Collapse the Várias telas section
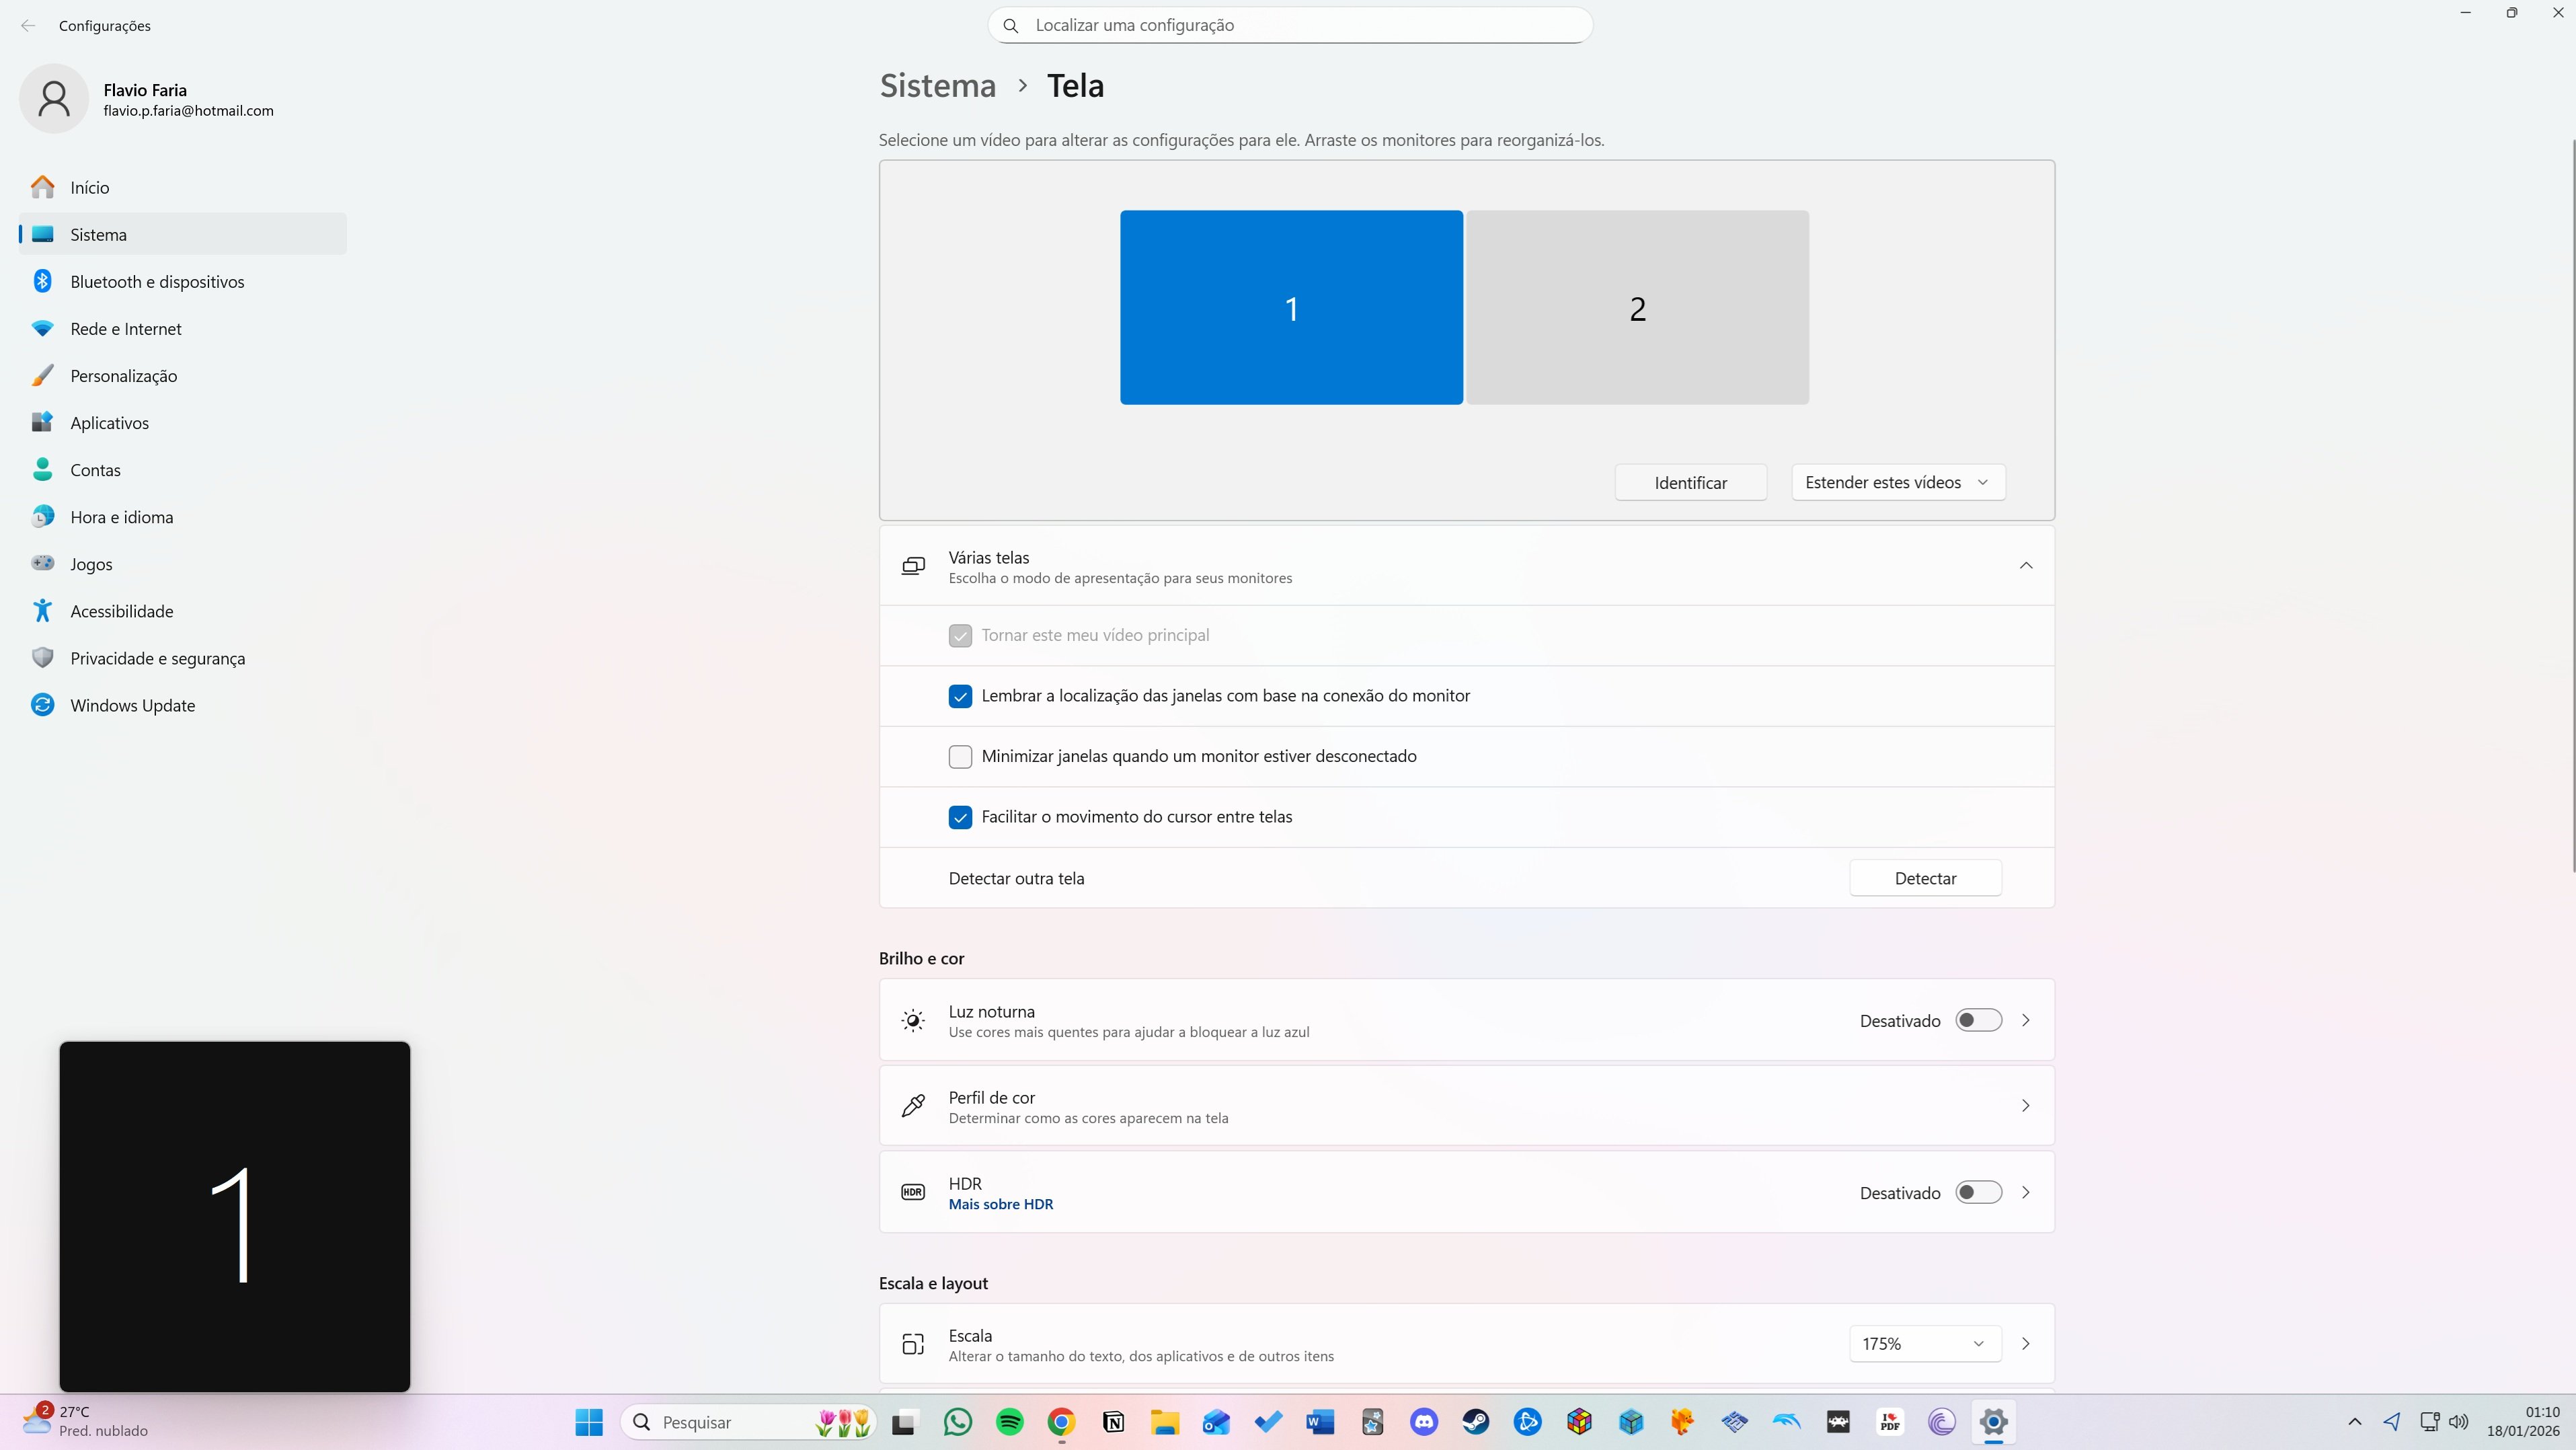 point(2025,566)
